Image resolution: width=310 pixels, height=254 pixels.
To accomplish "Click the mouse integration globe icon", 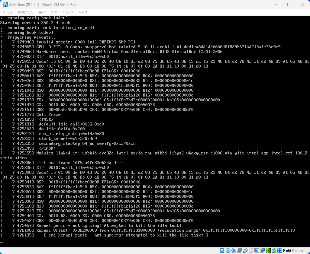I will [274, 251].
